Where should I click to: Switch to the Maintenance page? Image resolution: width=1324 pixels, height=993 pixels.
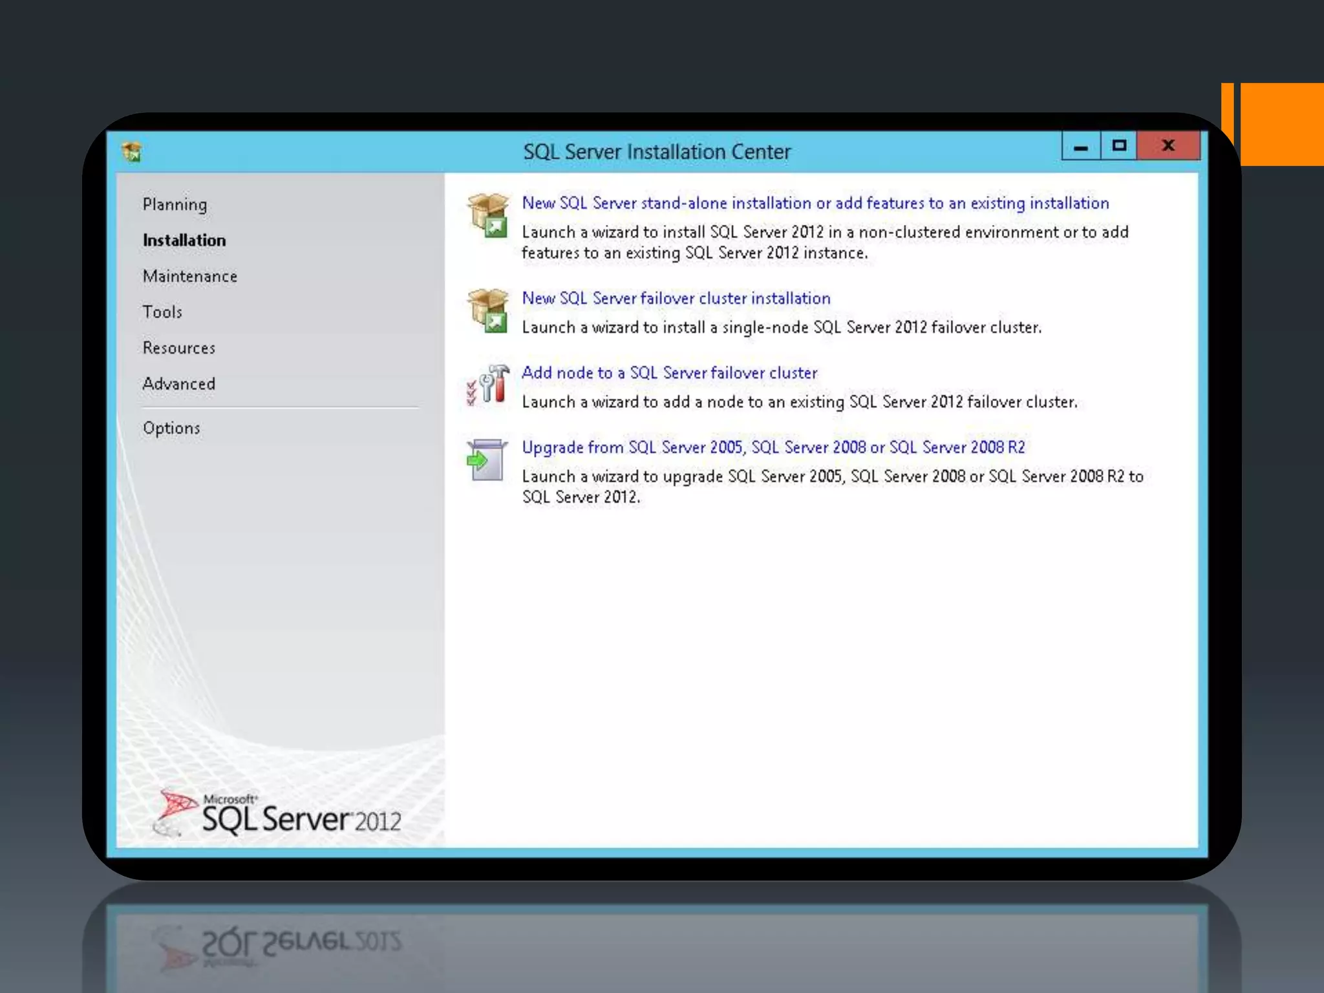pyautogui.click(x=190, y=276)
